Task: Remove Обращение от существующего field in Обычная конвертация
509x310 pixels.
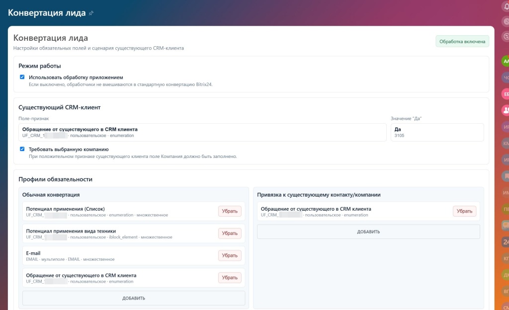Action: (x=230, y=278)
